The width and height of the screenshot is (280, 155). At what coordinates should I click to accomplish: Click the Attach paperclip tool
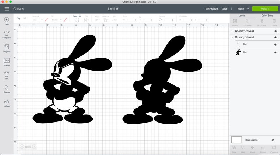click(252, 149)
